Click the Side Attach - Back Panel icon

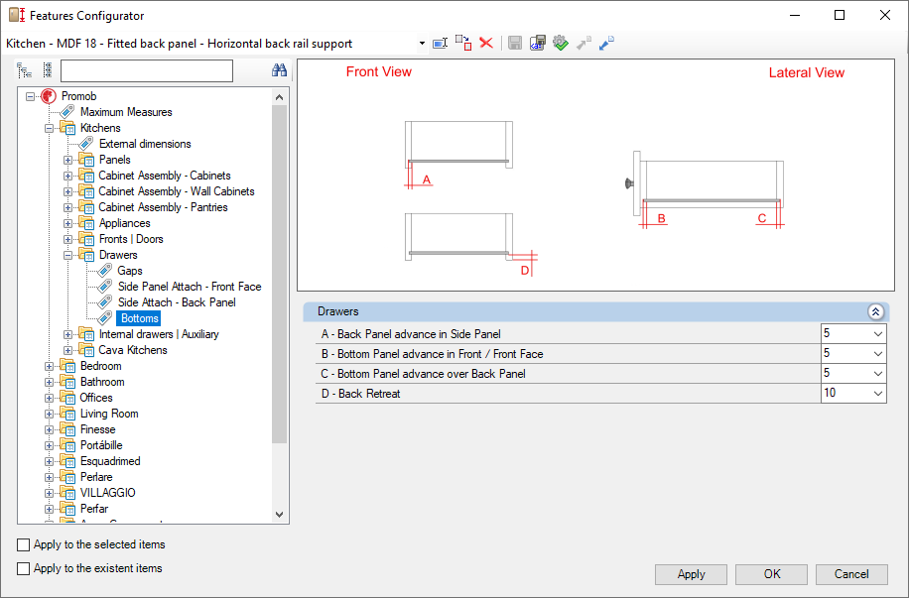[x=105, y=301]
